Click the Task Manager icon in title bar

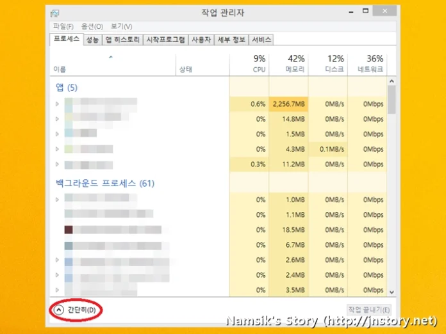point(54,12)
